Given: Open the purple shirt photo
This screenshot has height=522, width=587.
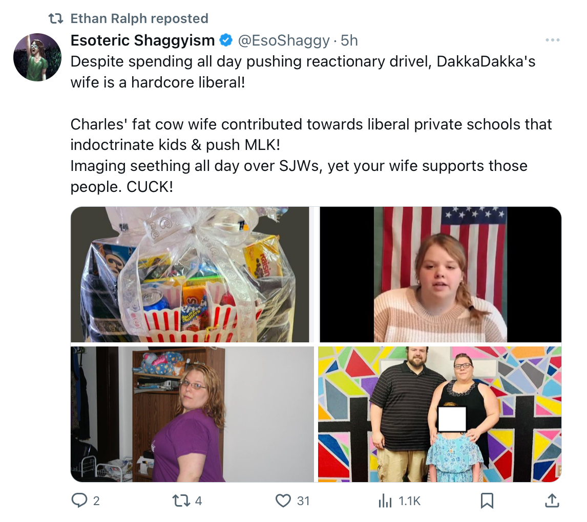Looking at the screenshot, I should 192,414.
